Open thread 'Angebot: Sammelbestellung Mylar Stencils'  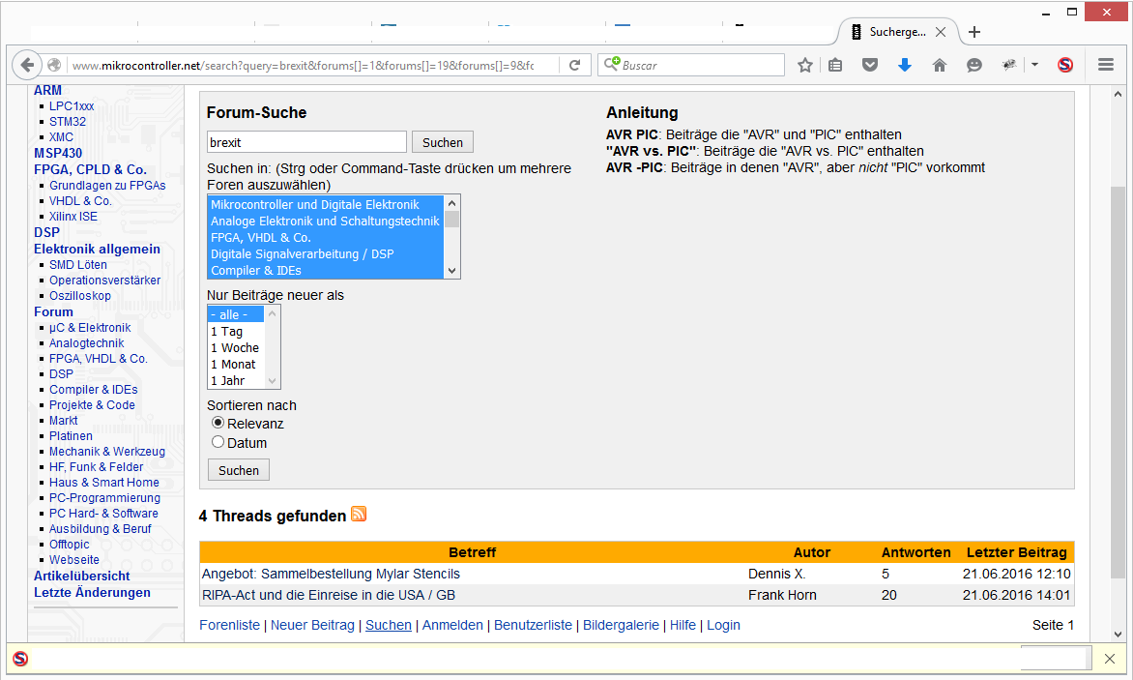click(331, 574)
